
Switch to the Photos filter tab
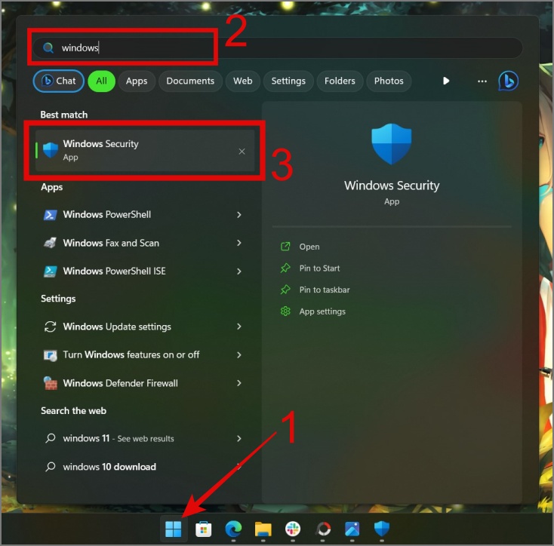click(389, 81)
